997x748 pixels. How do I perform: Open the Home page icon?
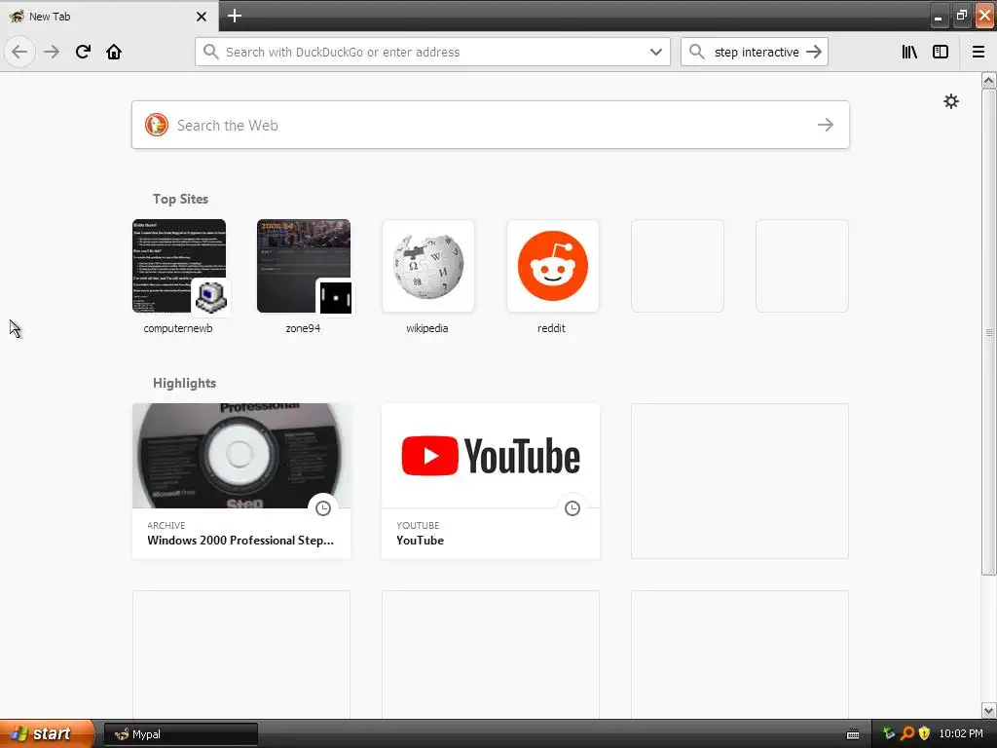pyautogui.click(x=114, y=52)
